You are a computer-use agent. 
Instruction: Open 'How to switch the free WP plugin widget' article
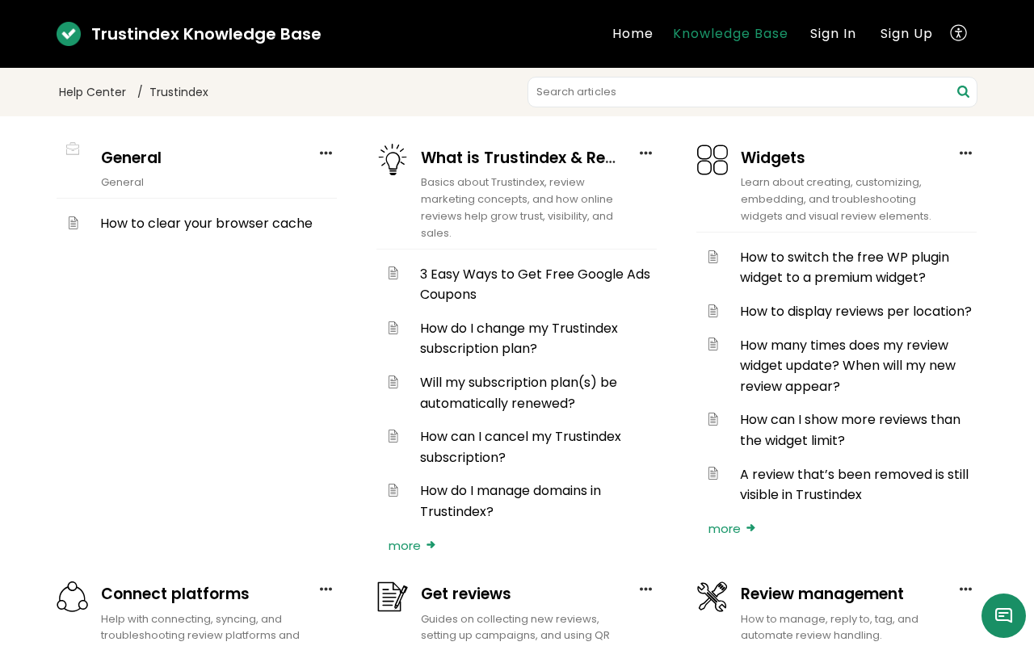coord(844,267)
